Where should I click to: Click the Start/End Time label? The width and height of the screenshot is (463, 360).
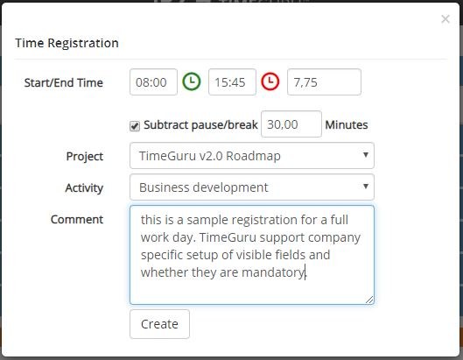[x=64, y=82]
